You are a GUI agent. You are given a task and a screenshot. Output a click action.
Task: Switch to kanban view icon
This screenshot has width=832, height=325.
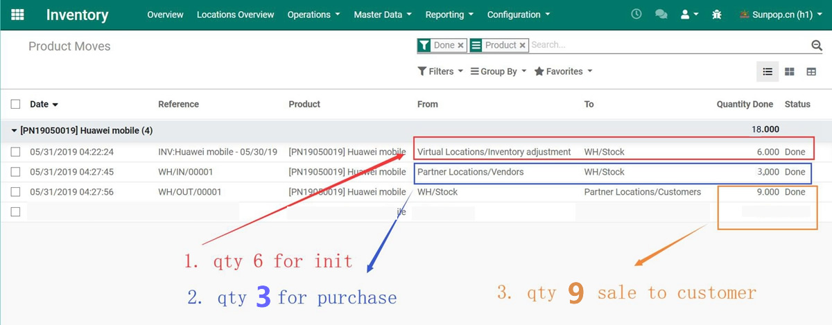790,71
